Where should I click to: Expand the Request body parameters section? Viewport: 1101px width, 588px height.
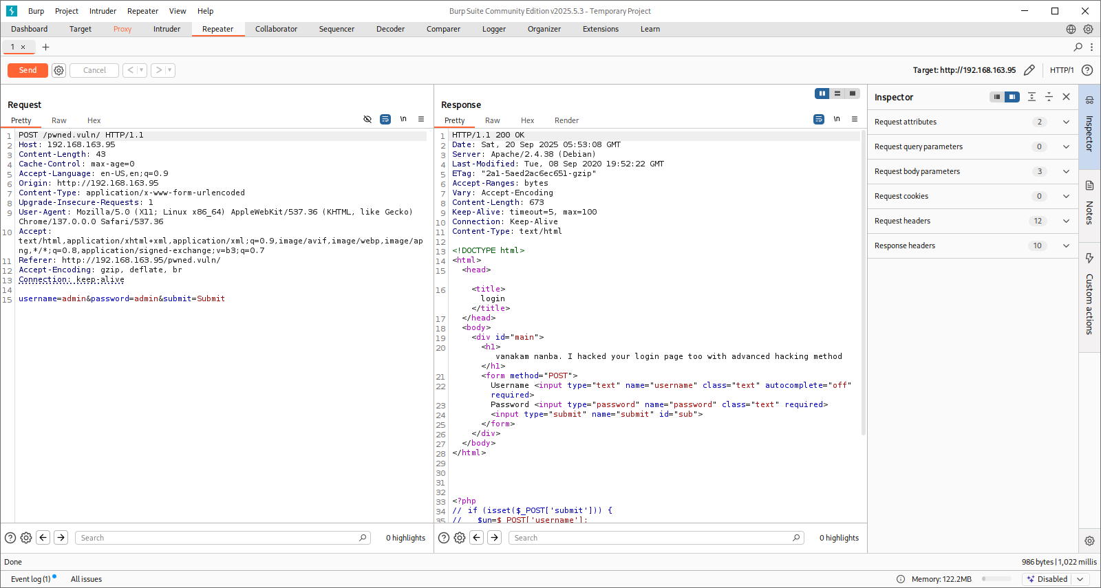click(x=972, y=171)
